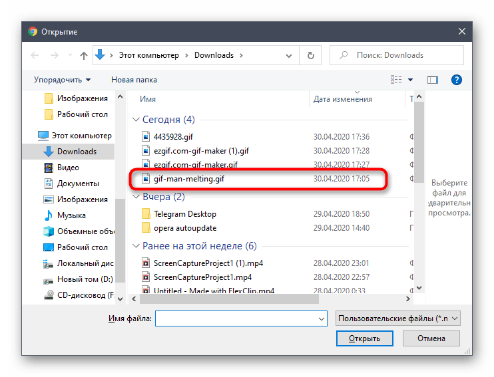
Task: Expand the Упорядочить menu
Action: coord(62,80)
